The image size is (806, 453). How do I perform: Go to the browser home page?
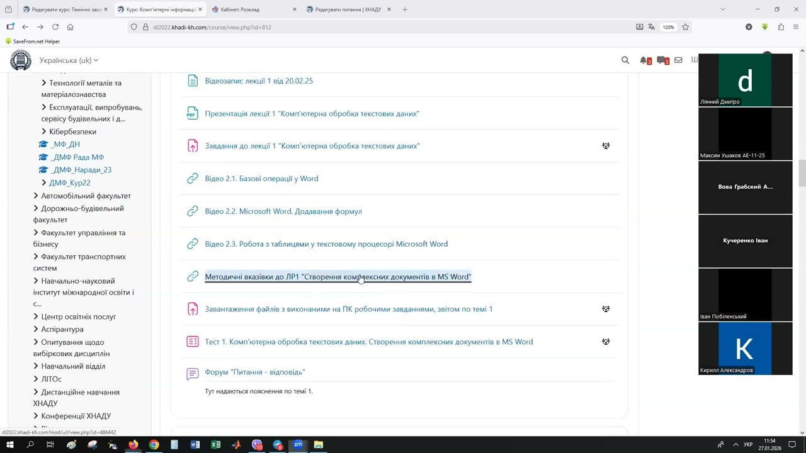(71, 27)
